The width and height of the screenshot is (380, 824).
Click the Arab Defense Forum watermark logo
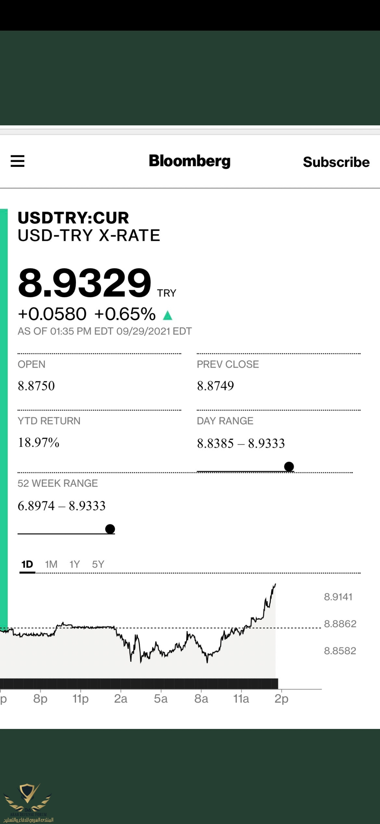point(28,803)
